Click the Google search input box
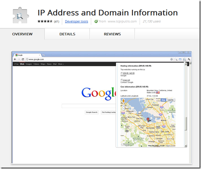201x169 pixels. pyautogui.click(x=89, y=106)
